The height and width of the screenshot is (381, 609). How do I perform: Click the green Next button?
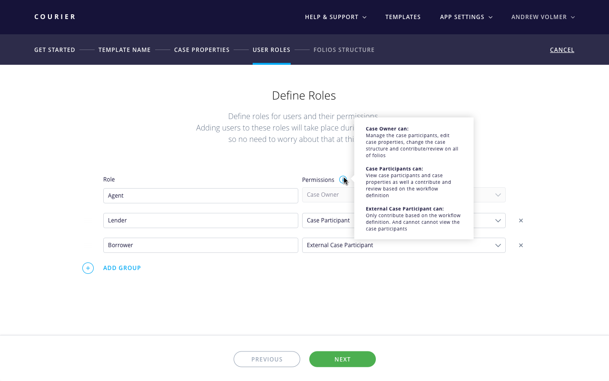pyautogui.click(x=343, y=359)
